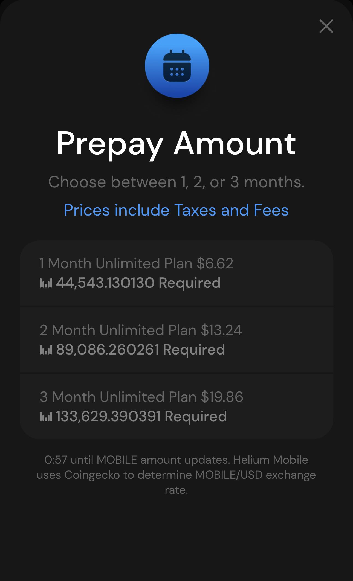Choose the 2 Month Unlimited Plan
The width and height of the screenshot is (353, 581).
coord(176,340)
